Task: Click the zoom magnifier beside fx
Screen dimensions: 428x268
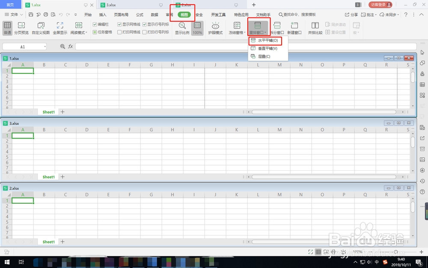Action: (62, 46)
